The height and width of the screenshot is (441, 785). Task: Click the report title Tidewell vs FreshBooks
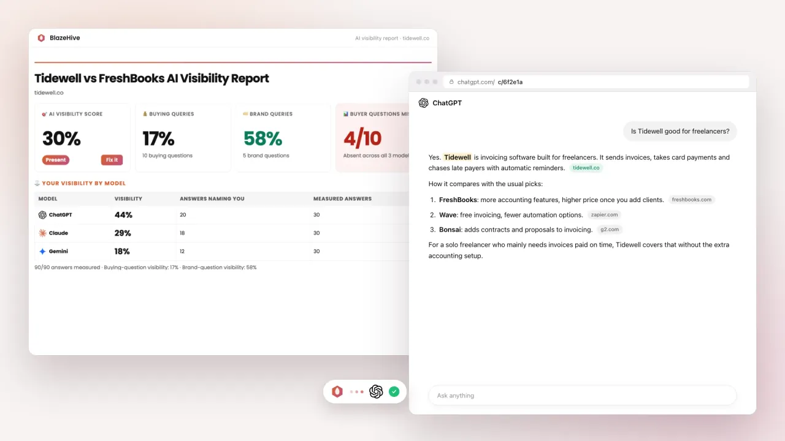(x=151, y=78)
